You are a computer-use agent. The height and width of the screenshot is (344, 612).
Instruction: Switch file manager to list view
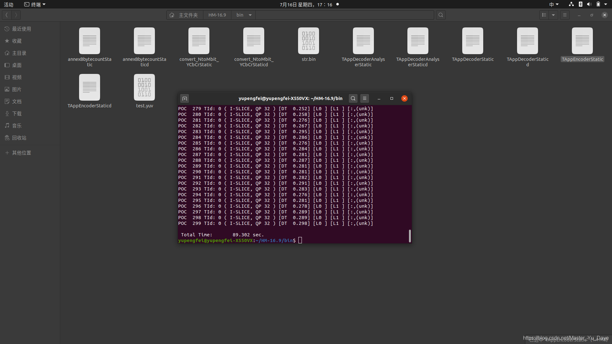(x=544, y=15)
